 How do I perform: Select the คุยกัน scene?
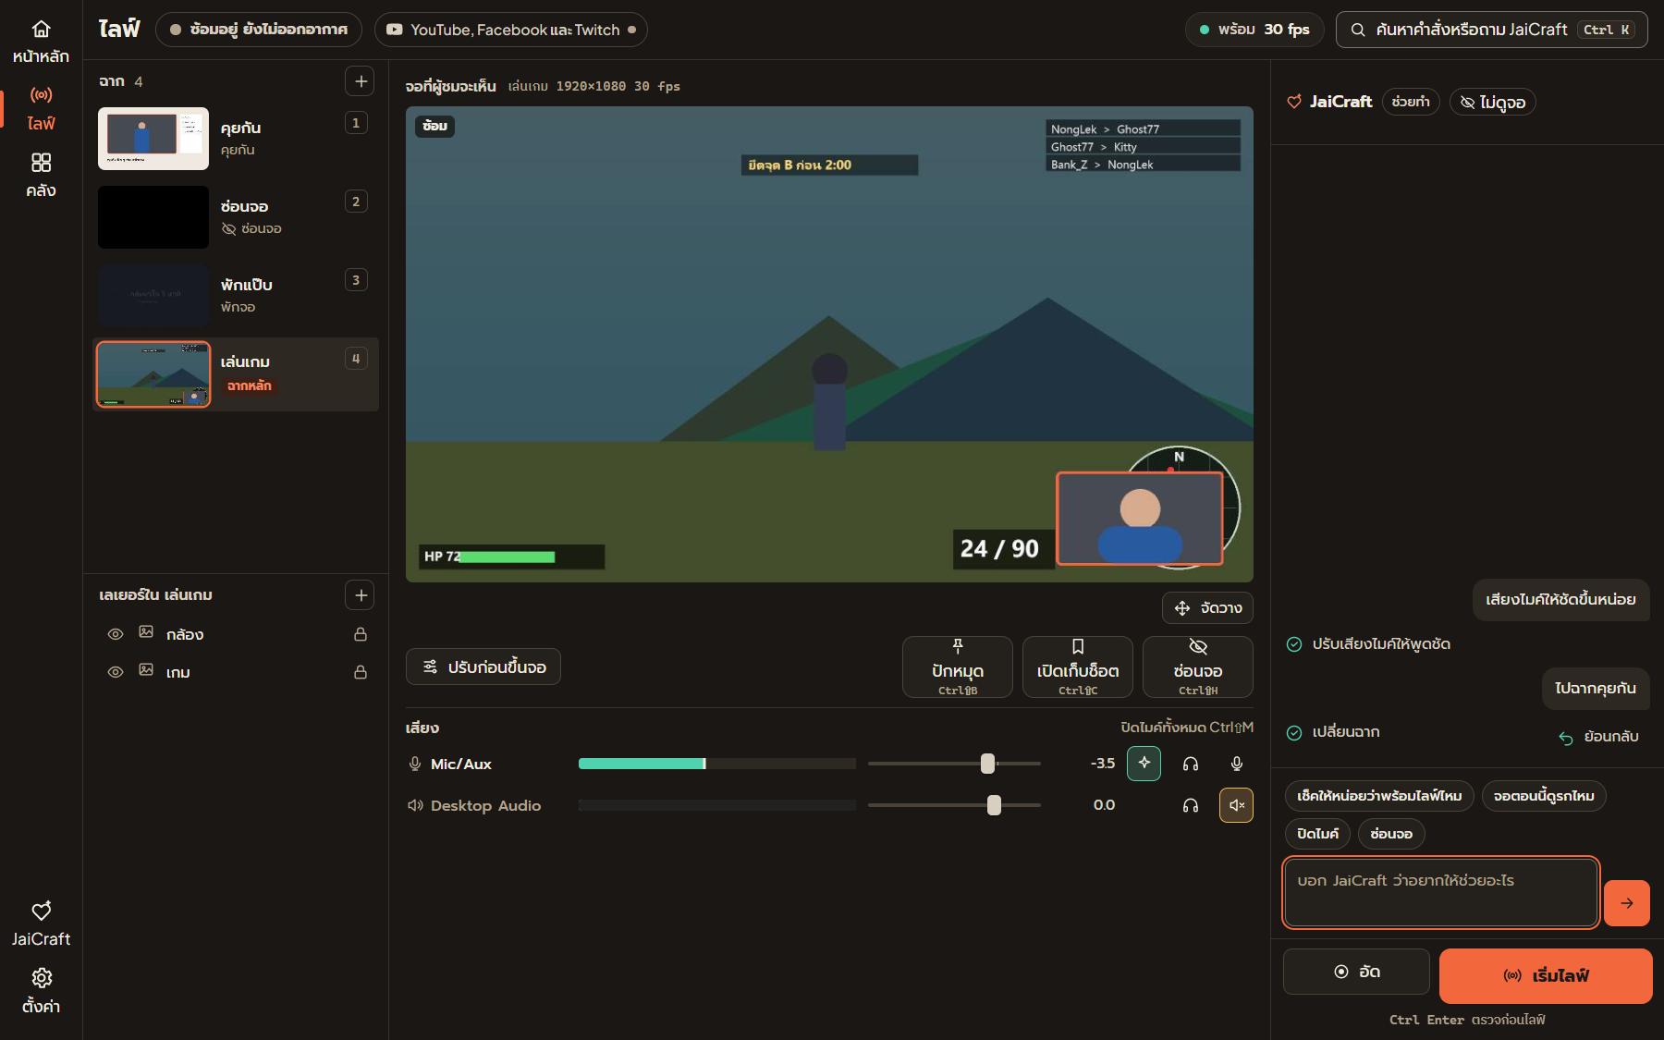point(236,139)
